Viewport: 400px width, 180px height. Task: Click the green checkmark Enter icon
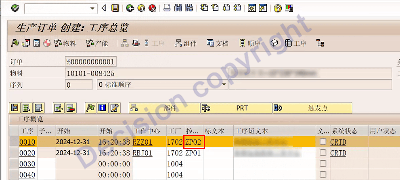coord(15,8)
